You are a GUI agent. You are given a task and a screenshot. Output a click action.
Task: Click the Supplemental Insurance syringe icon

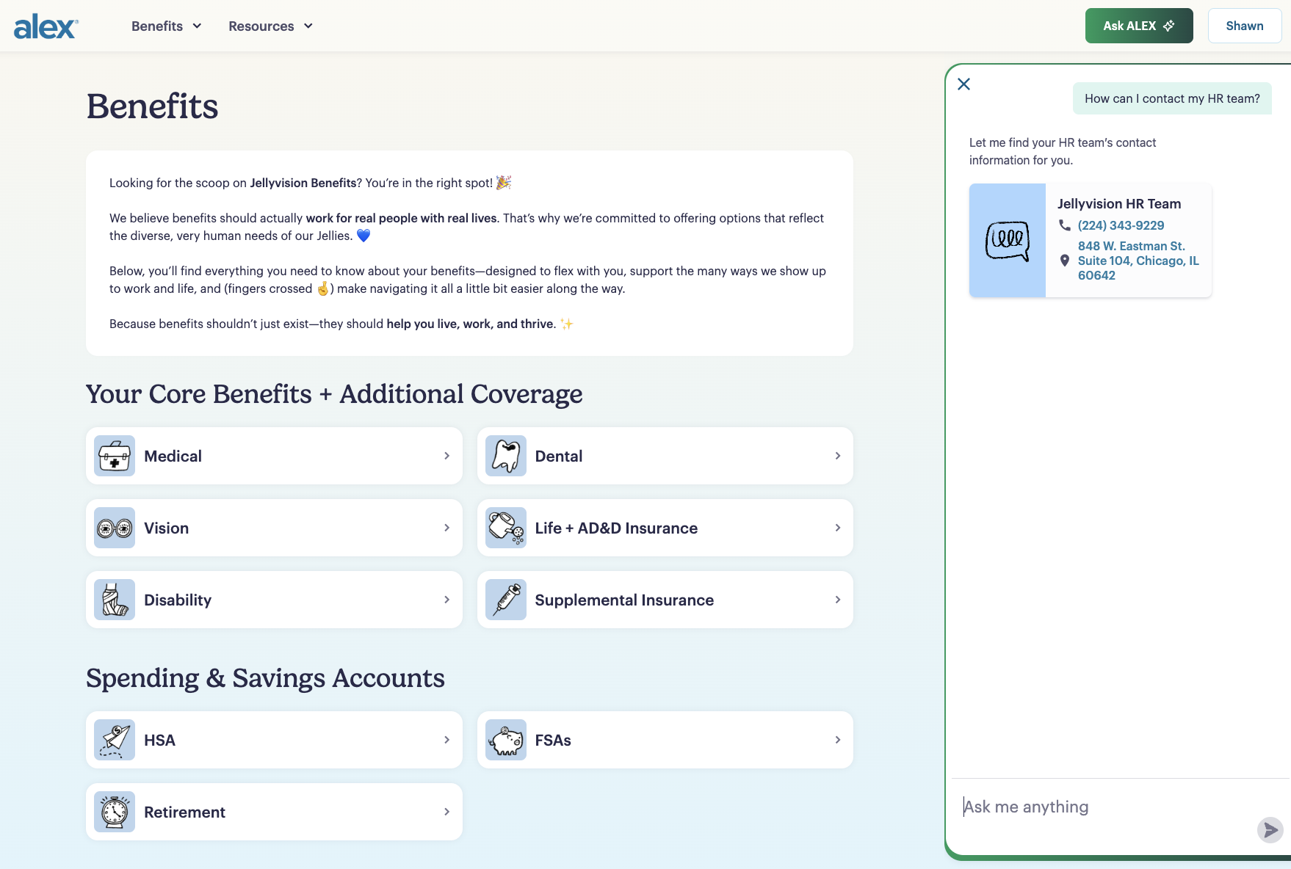coord(506,600)
